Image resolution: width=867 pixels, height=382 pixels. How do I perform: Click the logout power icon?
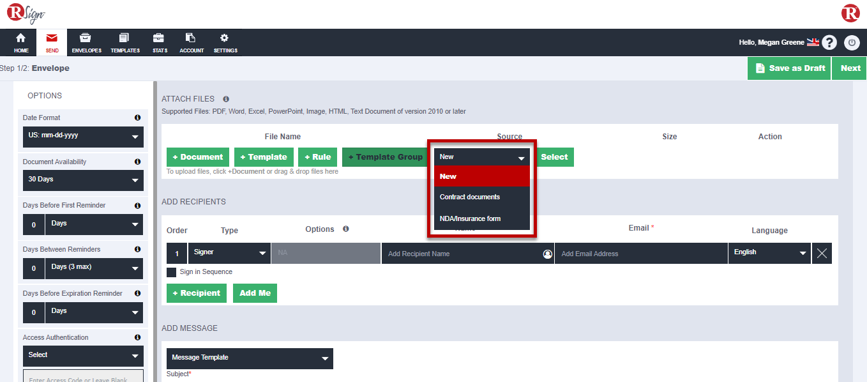click(852, 42)
